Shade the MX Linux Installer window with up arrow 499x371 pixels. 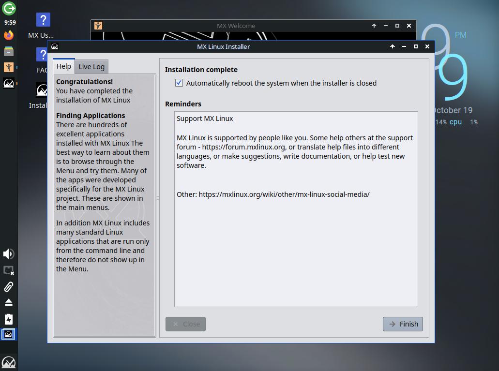click(x=393, y=46)
